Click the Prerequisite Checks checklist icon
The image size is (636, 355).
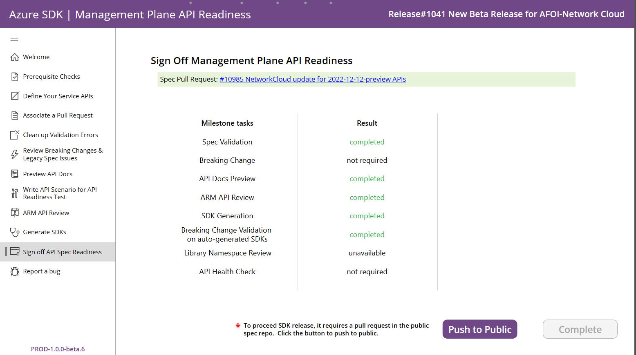click(x=14, y=76)
